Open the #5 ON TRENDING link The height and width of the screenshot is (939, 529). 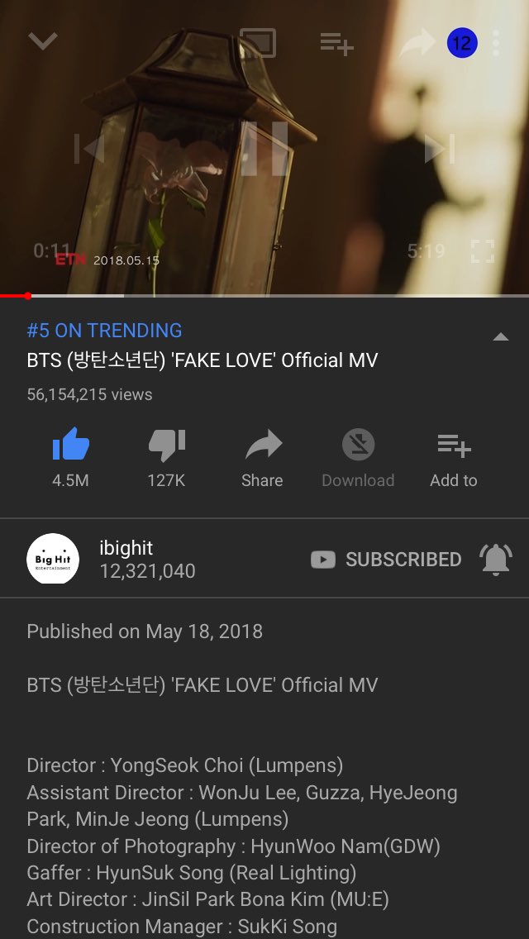coord(104,330)
